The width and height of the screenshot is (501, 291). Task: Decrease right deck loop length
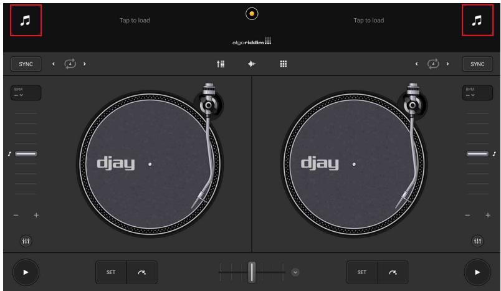pos(416,64)
